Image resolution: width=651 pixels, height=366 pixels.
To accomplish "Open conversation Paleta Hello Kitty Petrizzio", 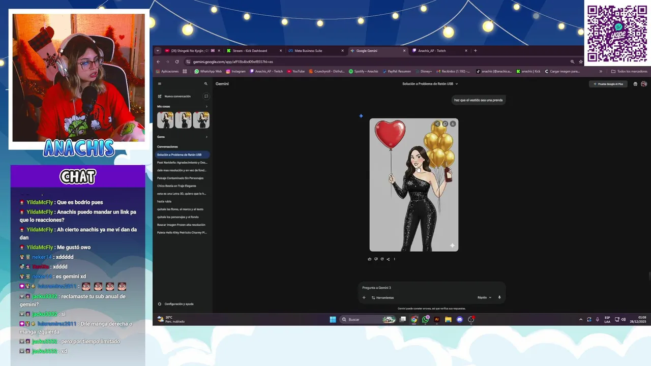I will point(182,232).
